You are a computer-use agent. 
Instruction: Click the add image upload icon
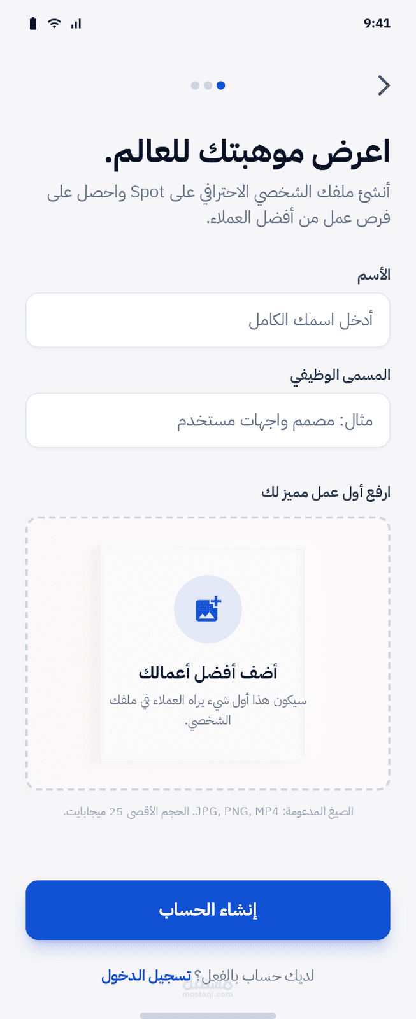tap(208, 609)
